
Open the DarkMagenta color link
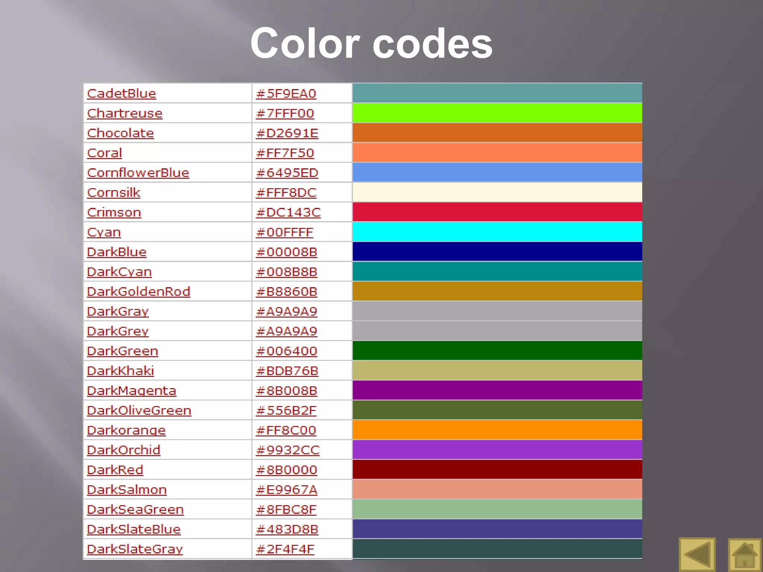coord(132,391)
